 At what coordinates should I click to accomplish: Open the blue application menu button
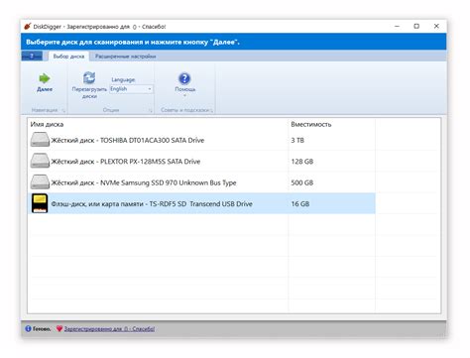(x=32, y=56)
